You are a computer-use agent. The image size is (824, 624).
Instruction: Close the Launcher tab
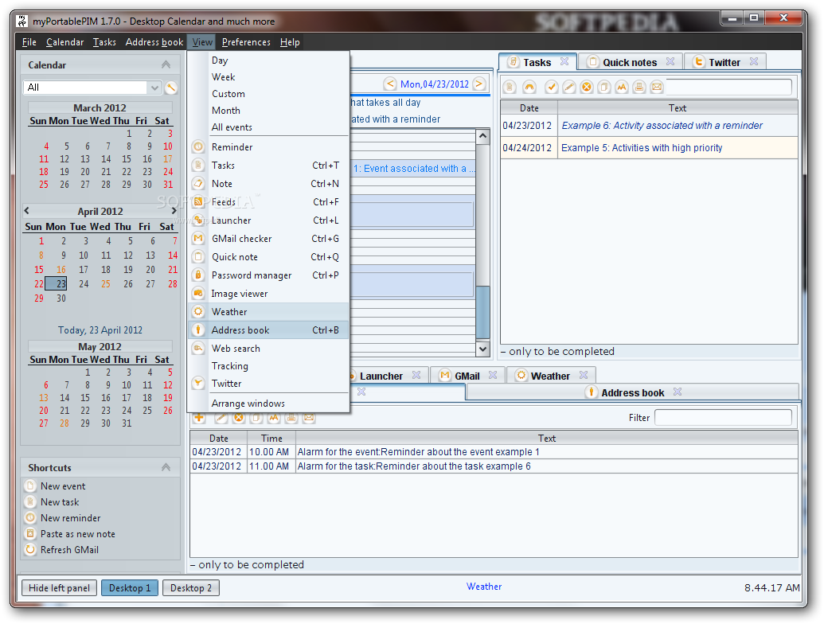tap(416, 375)
